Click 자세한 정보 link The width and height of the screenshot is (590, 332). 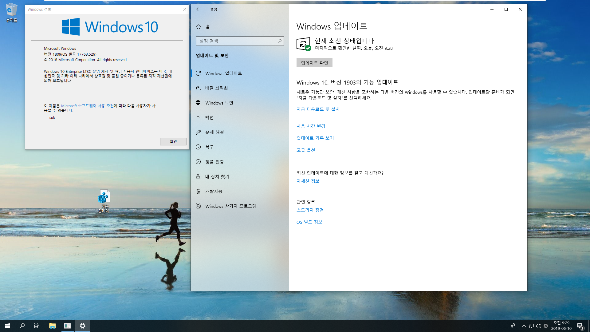(x=308, y=181)
